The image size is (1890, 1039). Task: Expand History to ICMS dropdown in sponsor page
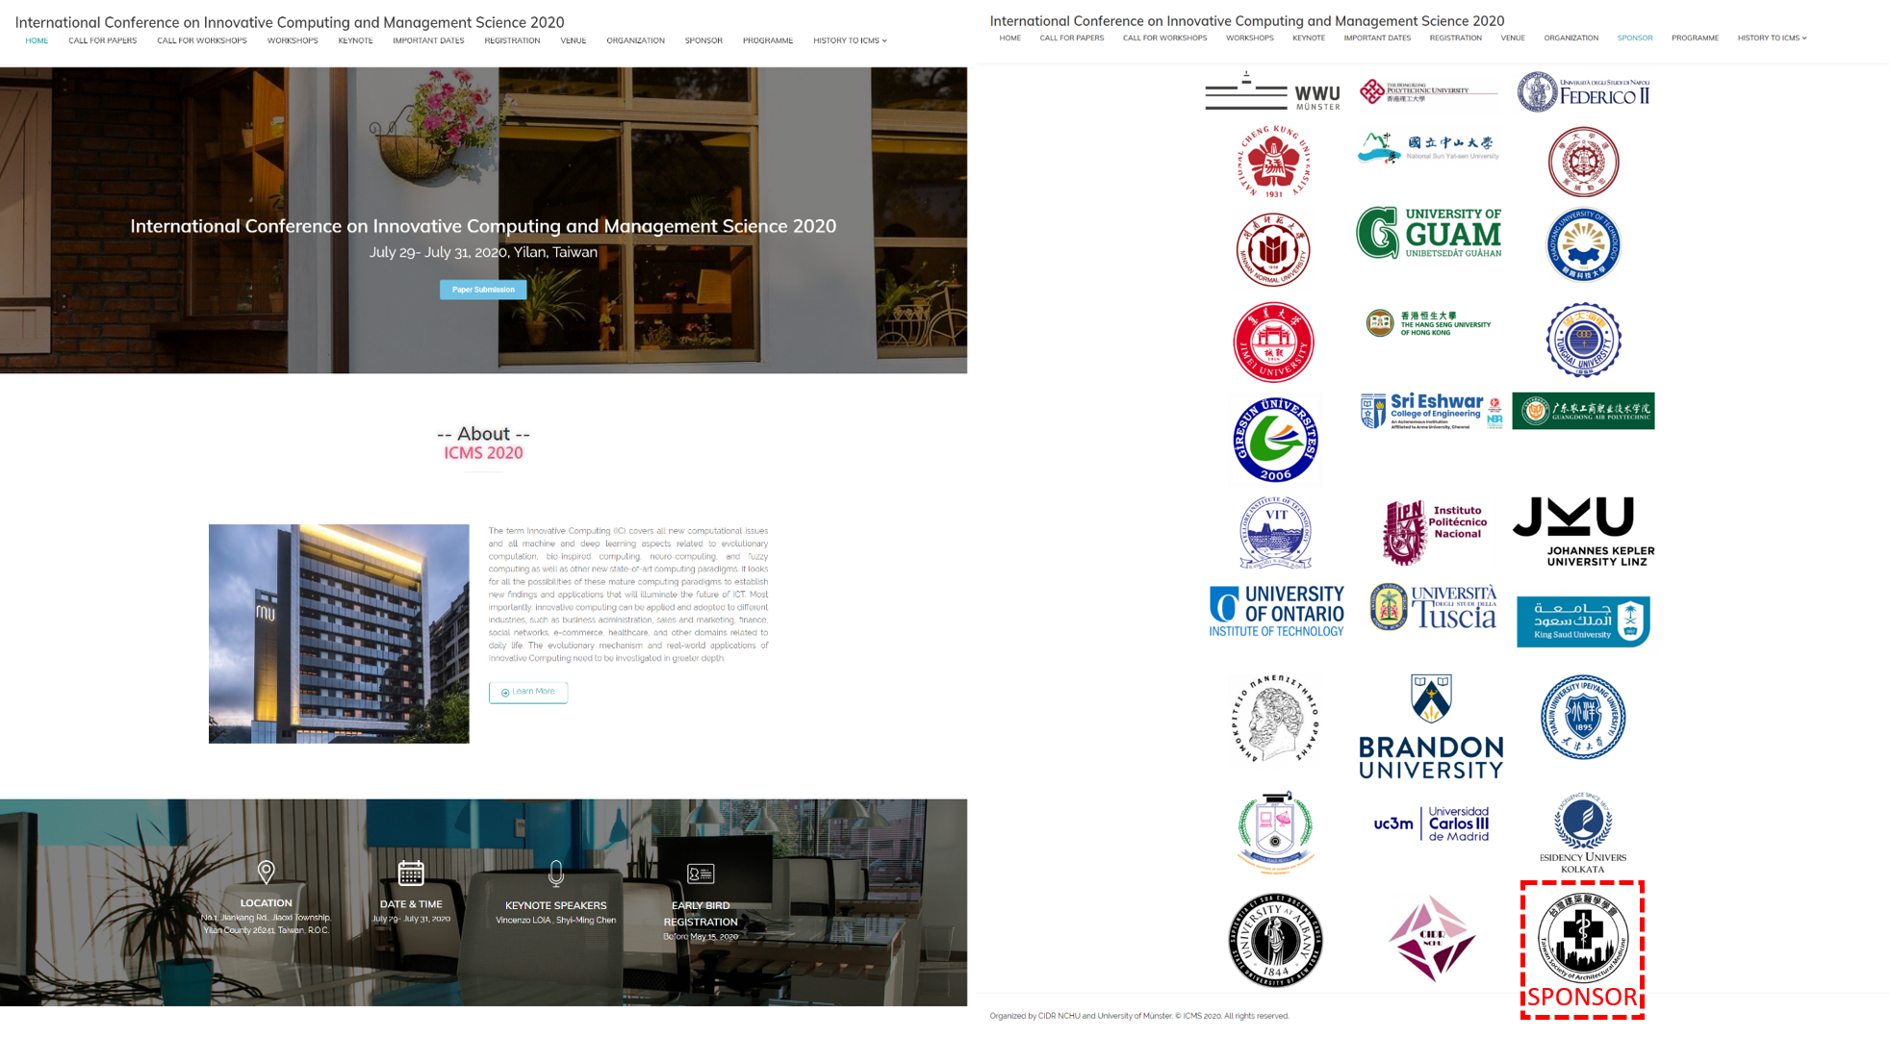[x=1772, y=38]
